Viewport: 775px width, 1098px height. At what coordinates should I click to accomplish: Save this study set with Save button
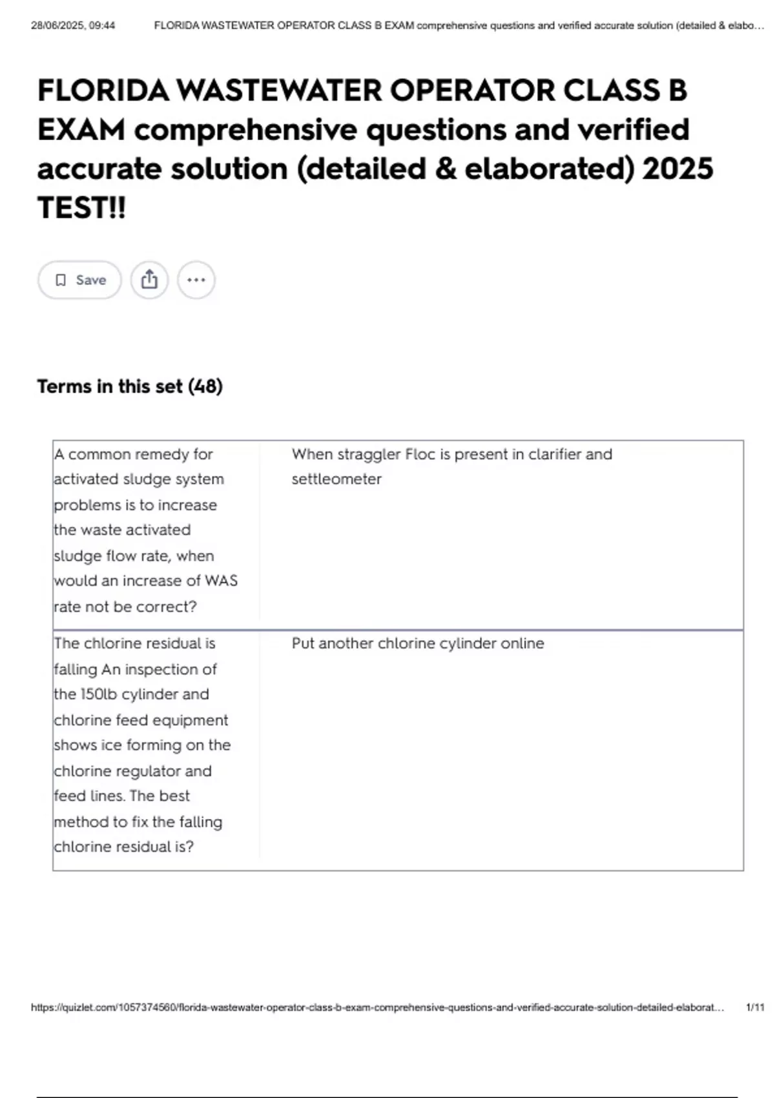[79, 280]
